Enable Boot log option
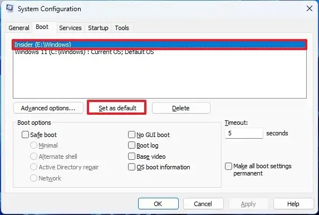The height and width of the screenshot is (215, 319). [131, 145]
